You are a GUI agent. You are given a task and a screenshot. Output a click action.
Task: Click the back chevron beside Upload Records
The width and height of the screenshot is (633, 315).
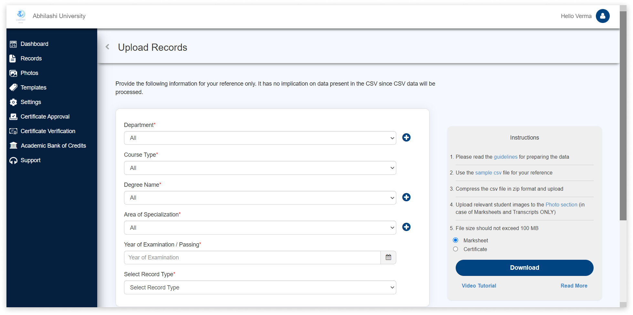tap(107, 47)
